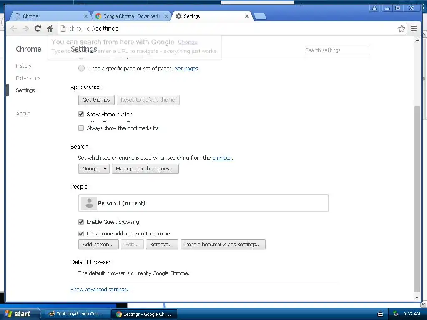Open the Google search engine dropdown

point(94,169)
